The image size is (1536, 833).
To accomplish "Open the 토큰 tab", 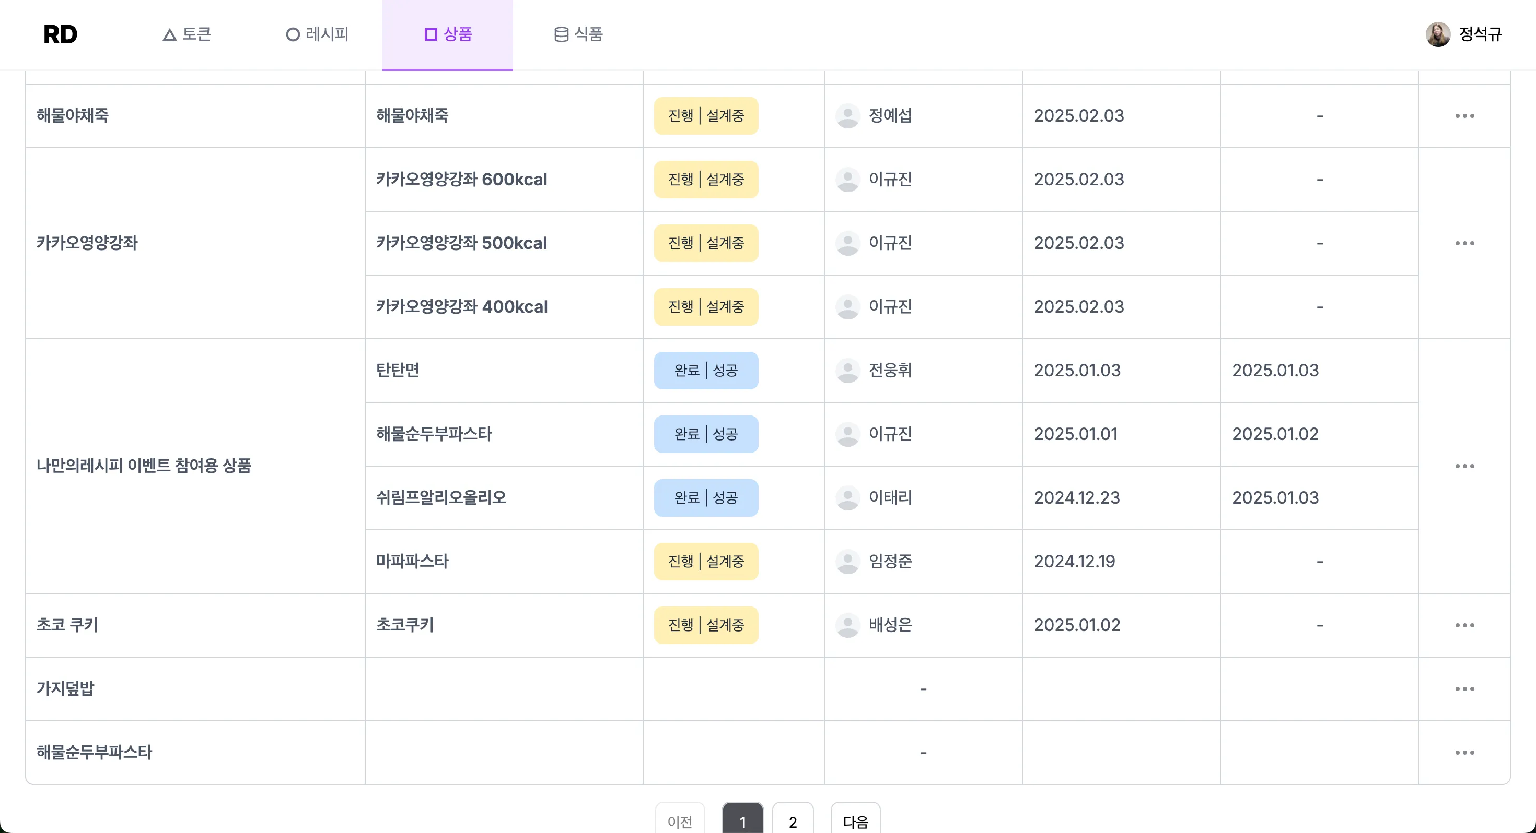I will [x=187, y=34].
